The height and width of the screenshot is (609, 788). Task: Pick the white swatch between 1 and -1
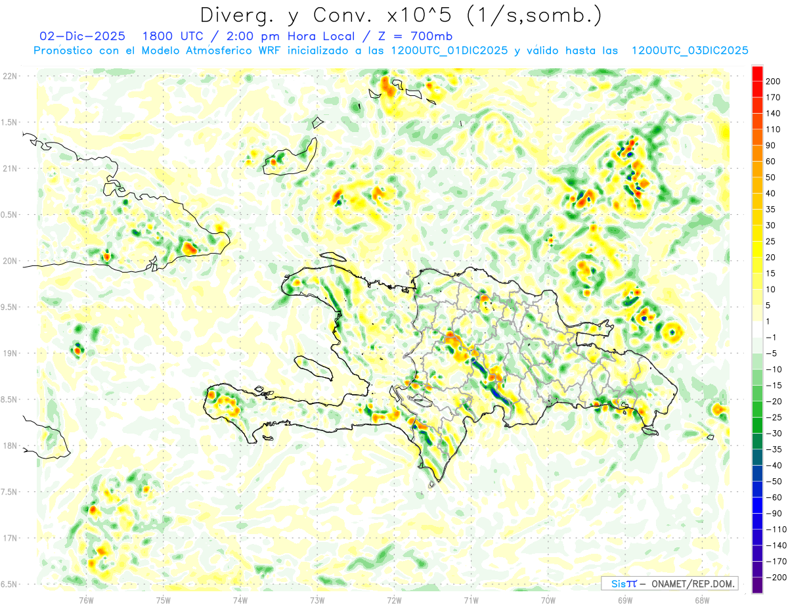757,329
